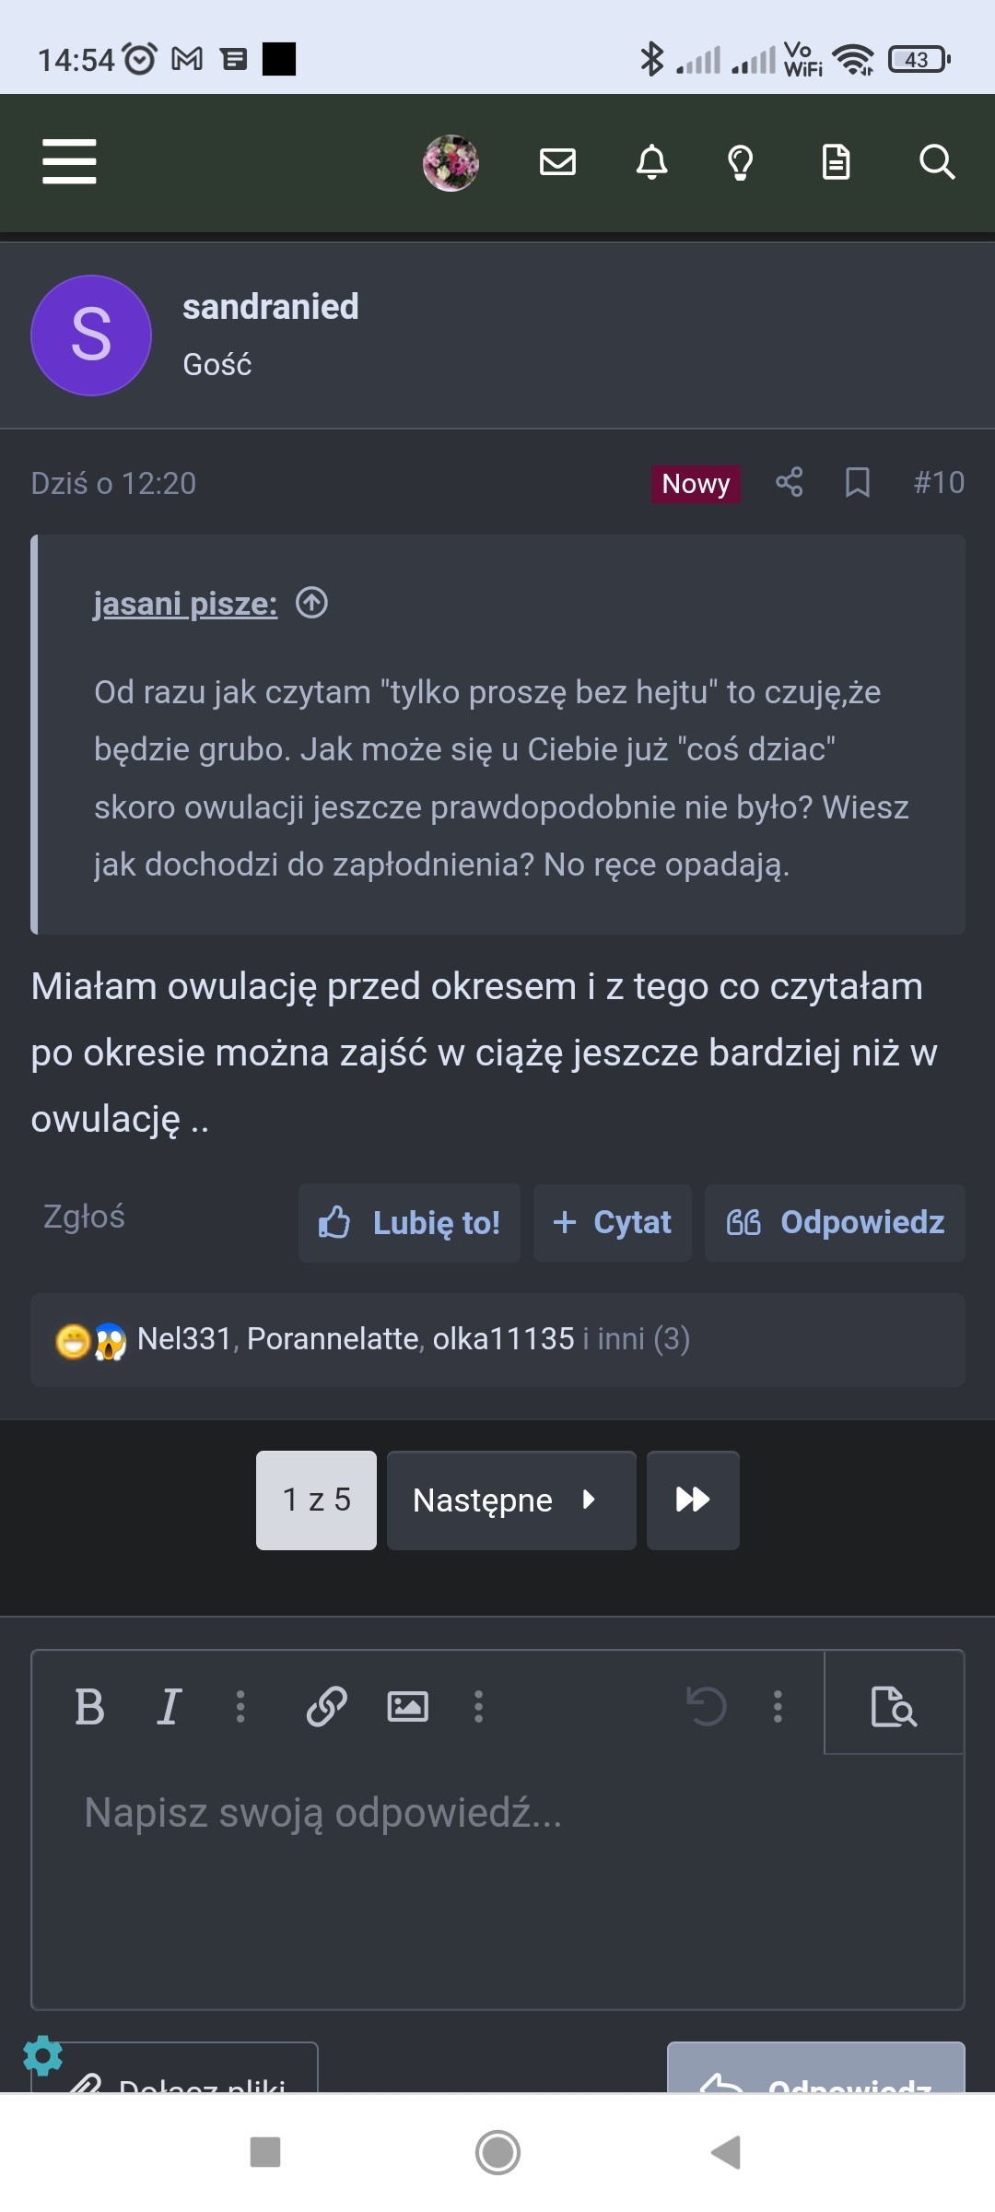The image size is (995, 2212).
Task: Expand more insert options after image icon
Action: tap(478, 1706)
